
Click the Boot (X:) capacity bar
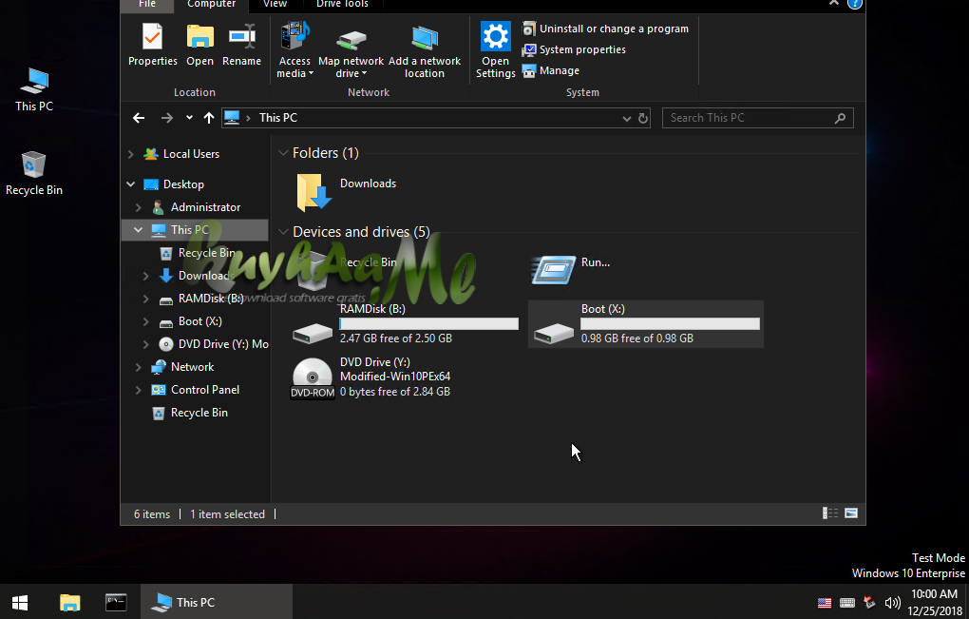click(x=670, y=323)
